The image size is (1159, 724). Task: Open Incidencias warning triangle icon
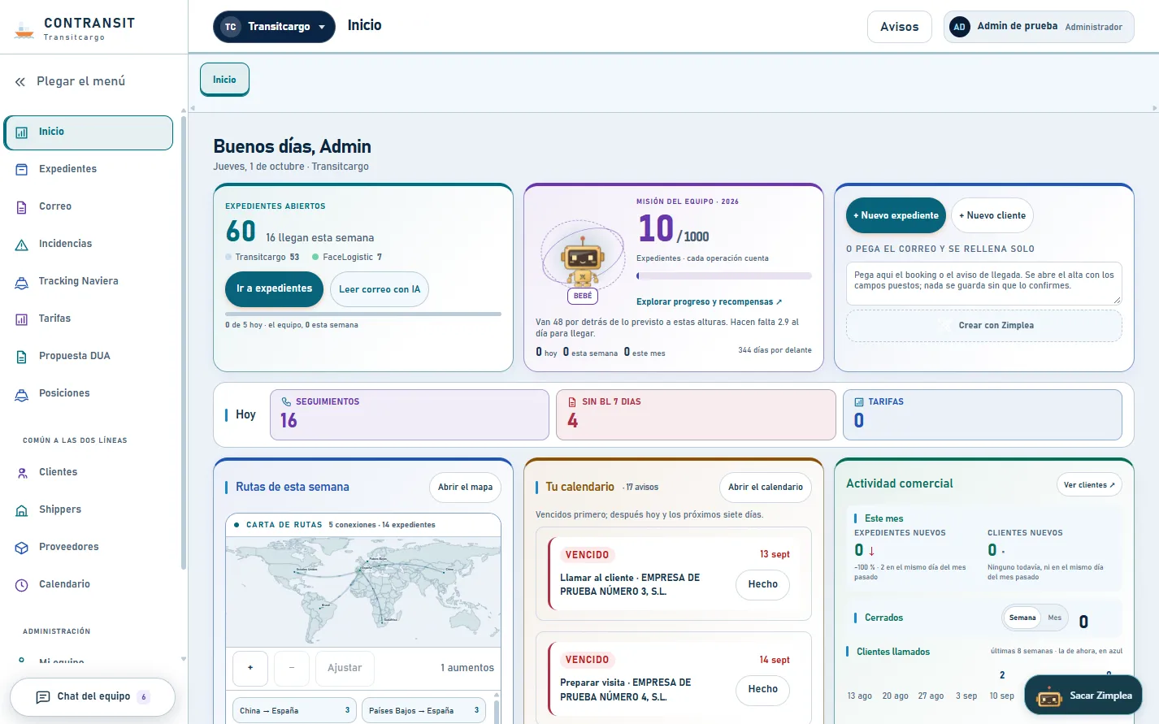(22, 245)
